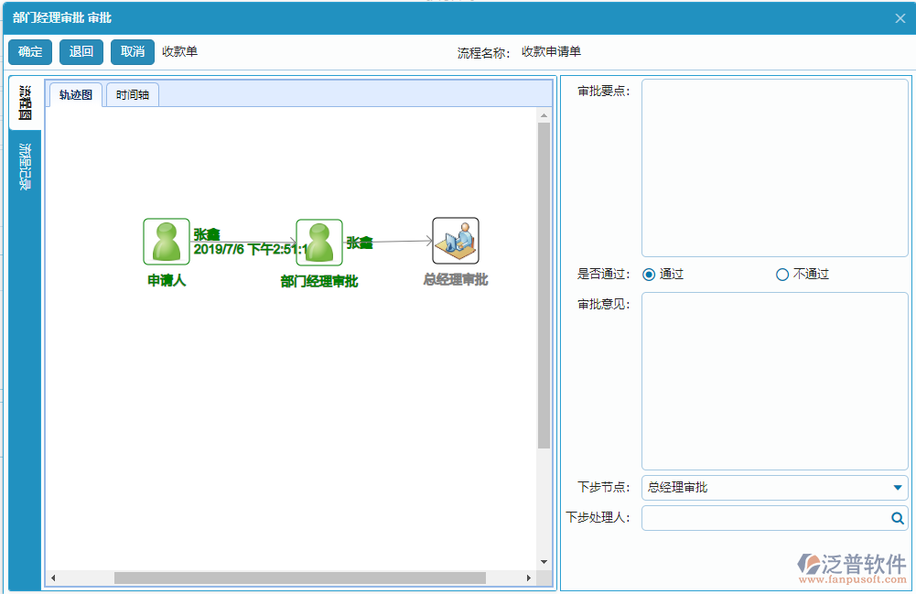Open the 总经理审批 node icon
Screen dimensions: 916x594
click(x=455, y=240)
